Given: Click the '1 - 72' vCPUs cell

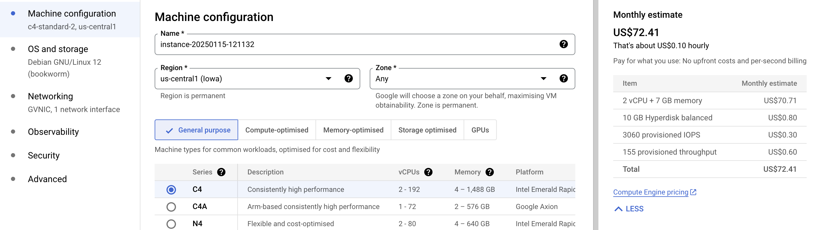Looking at the screenshot, I should point(407,207).
